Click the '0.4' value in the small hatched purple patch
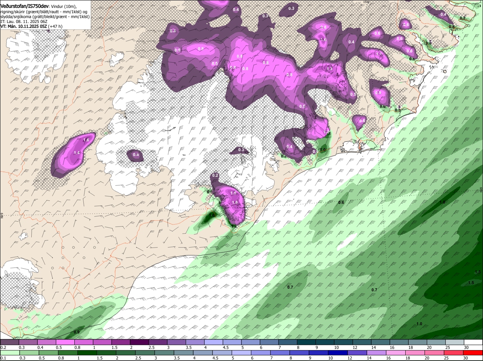Screen dimensions: 483x361 tap(136, 155)
